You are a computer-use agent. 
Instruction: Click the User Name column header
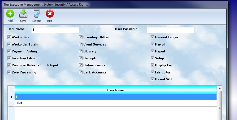point(115,90)
